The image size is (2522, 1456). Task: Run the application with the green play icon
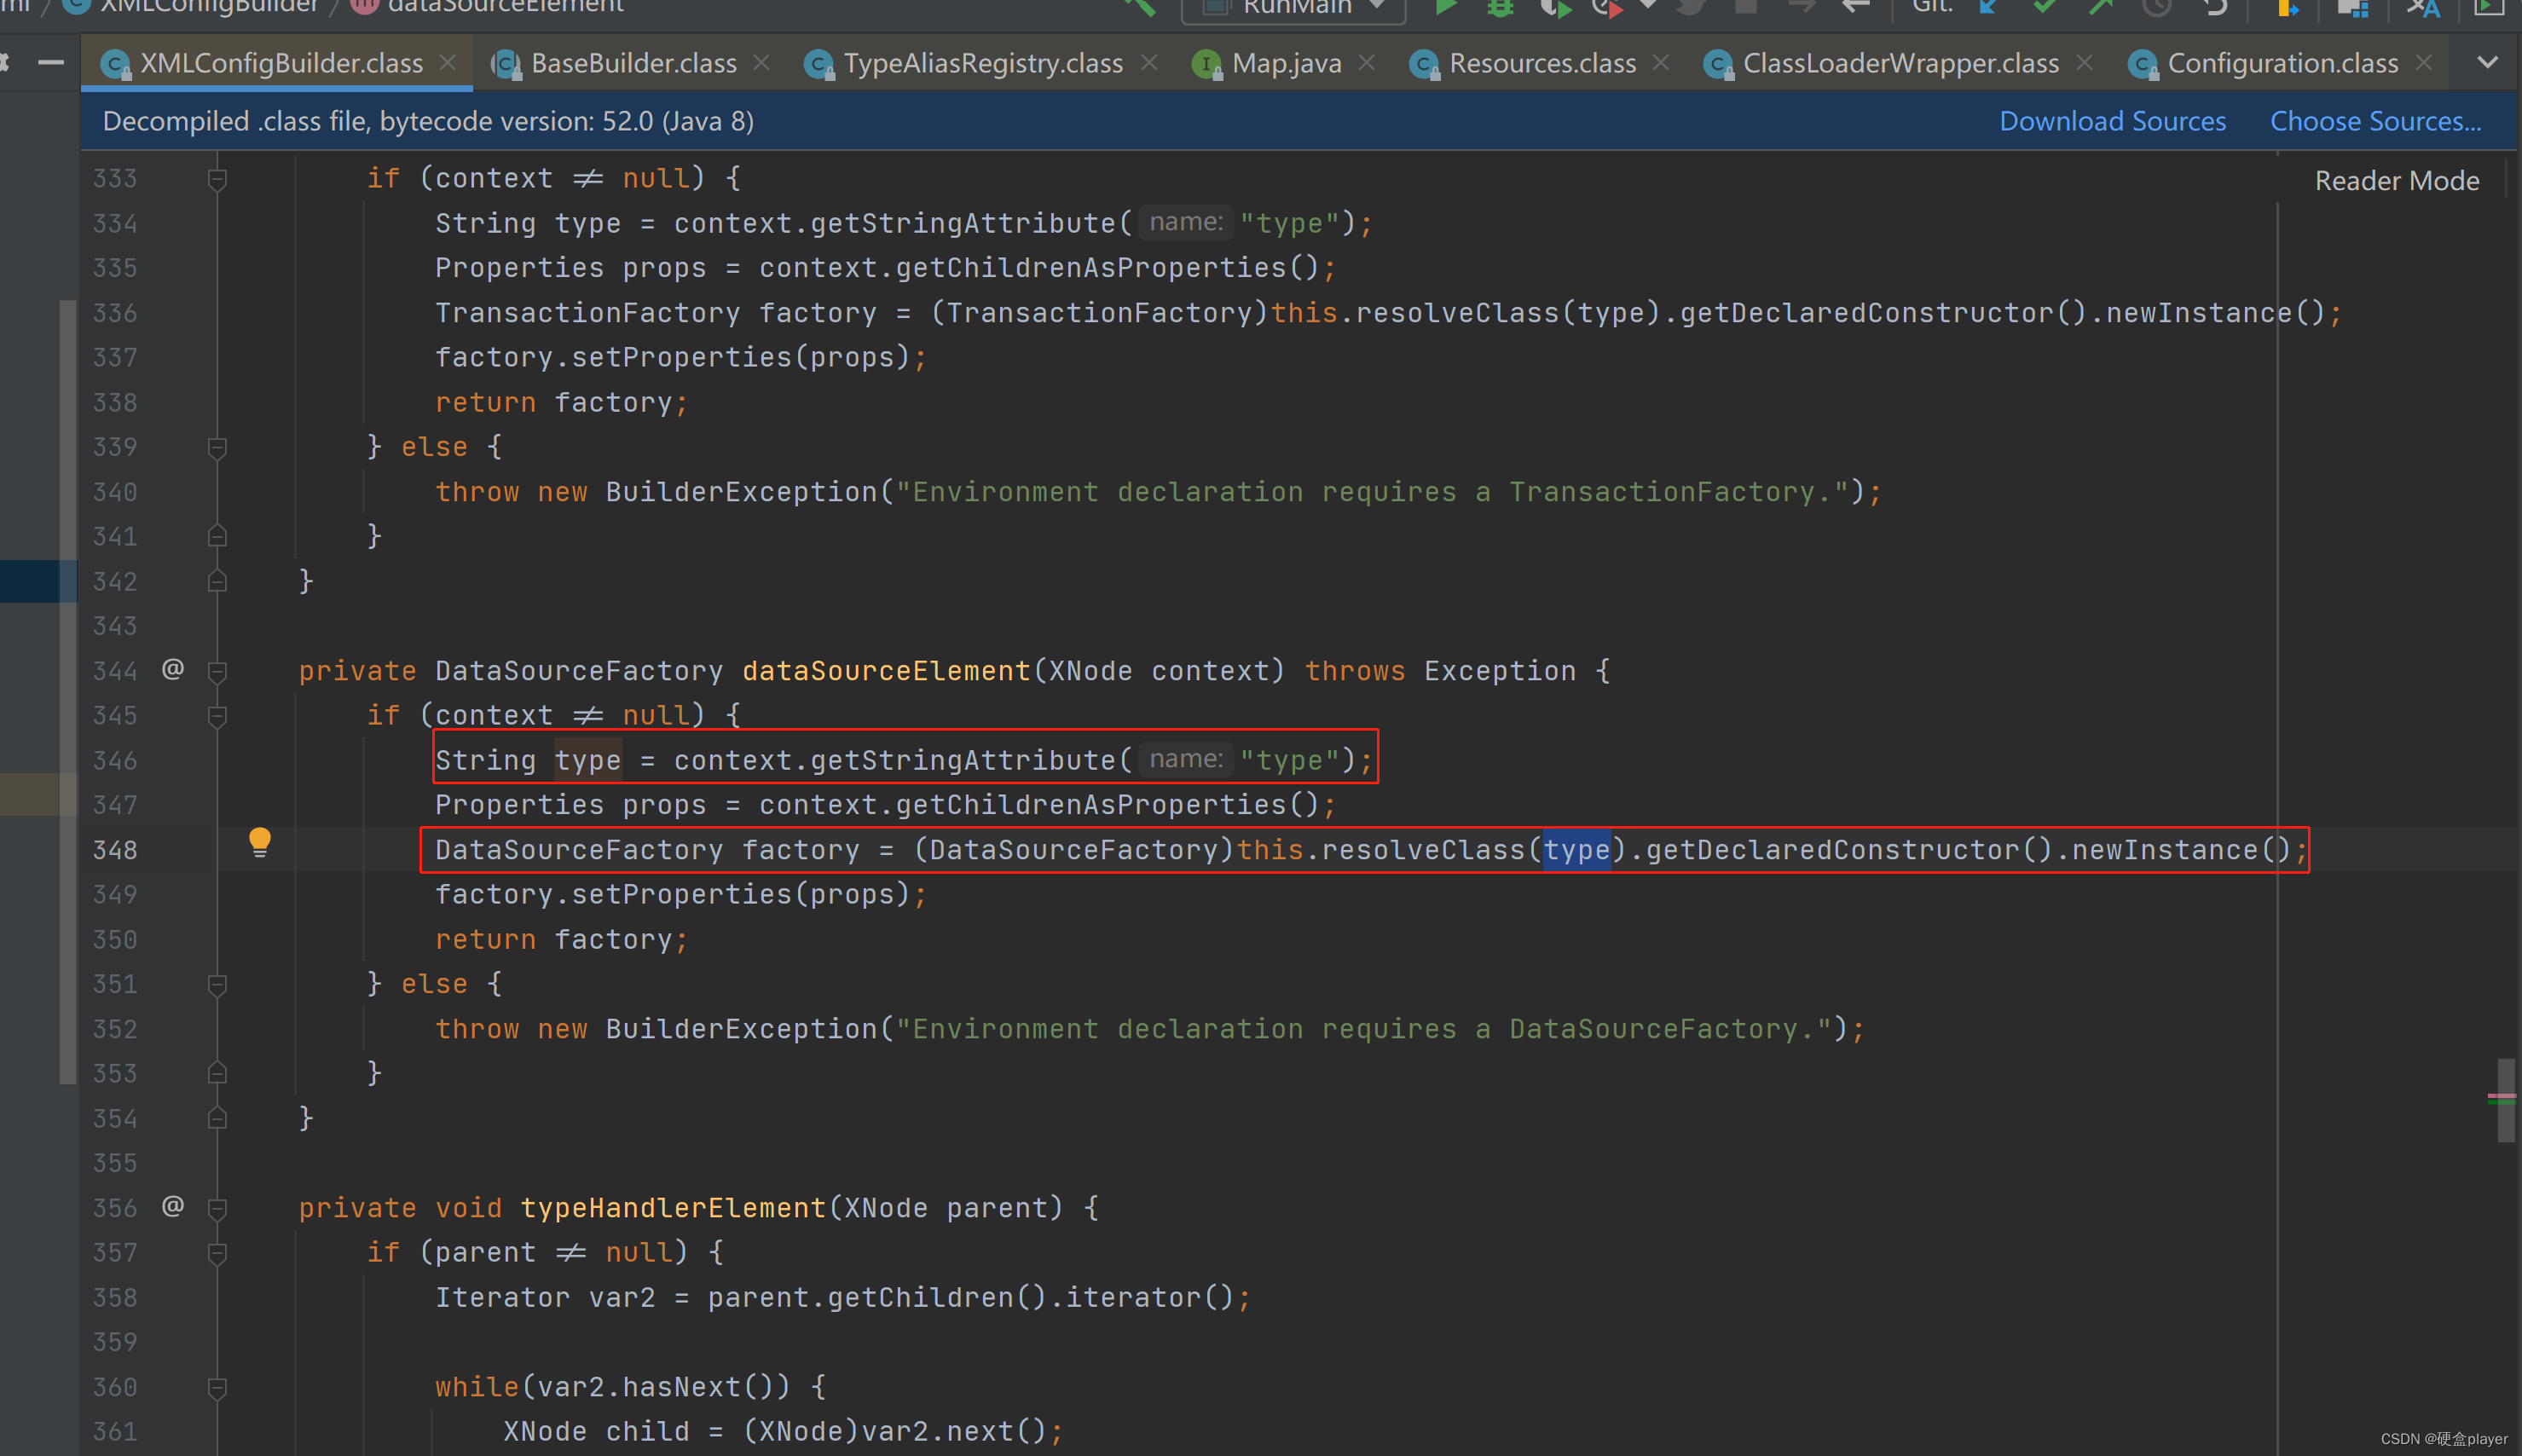(1447, 8)
